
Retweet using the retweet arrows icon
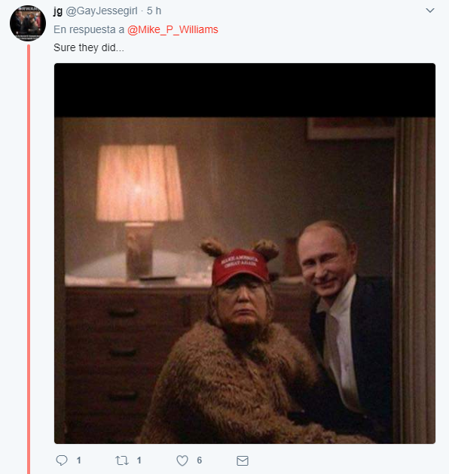click(122, 460)
